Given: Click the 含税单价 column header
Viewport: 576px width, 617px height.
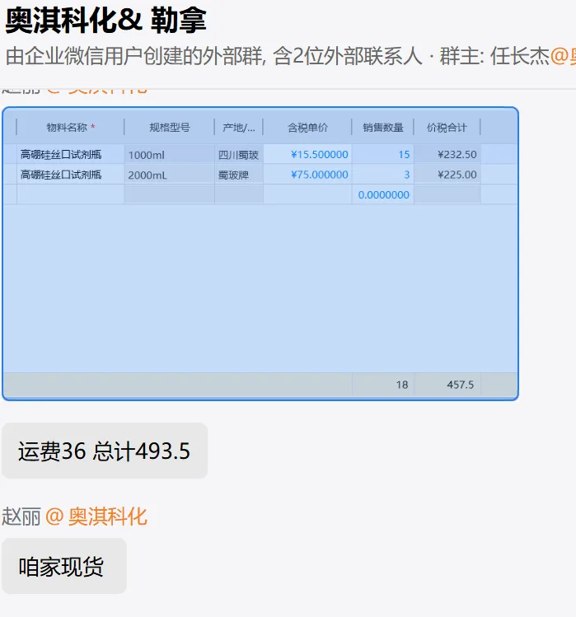Looking at the screenshot, I should [307, 127].
